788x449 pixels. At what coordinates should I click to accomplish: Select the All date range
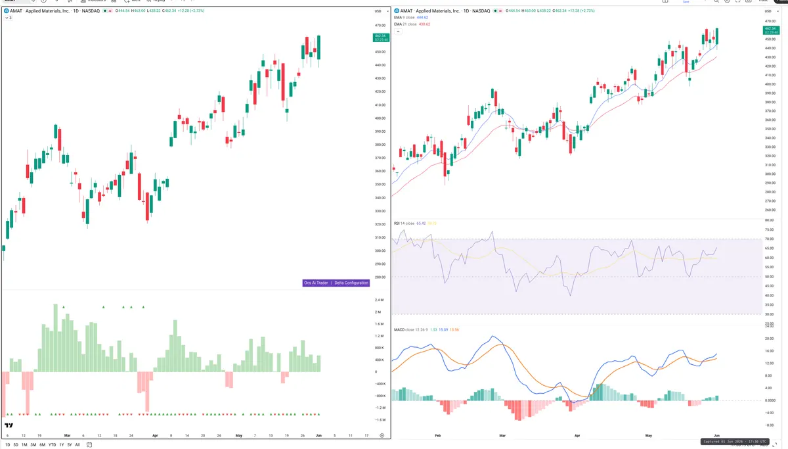pyautogui.click(x=77, y=444)
